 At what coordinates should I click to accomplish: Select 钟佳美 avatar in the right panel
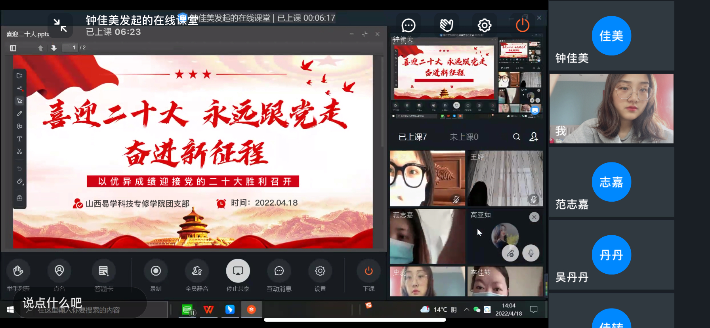point(611,36)
